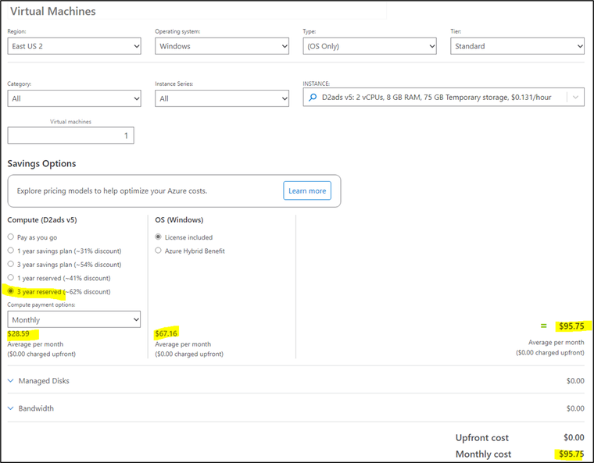Select the 3 year savings plan option
The width and height of the screenshot is (594, 463).
coord(11,264)
